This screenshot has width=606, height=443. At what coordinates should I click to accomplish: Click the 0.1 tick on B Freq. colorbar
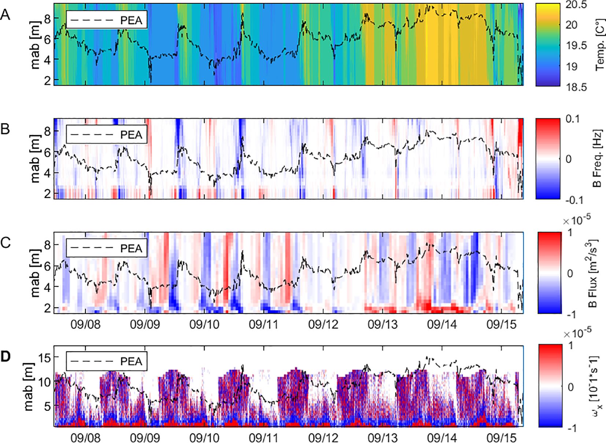[572, 119]
